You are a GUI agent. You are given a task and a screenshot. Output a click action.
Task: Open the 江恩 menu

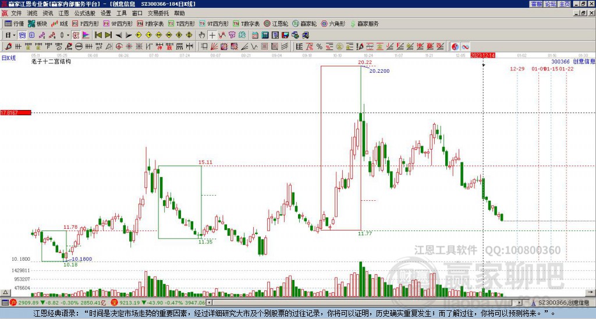pyautogui.click(x=63, y=13)
